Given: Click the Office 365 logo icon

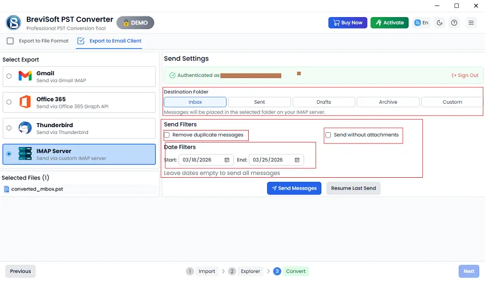Looking at the screenshot, I should coord(25,101).
